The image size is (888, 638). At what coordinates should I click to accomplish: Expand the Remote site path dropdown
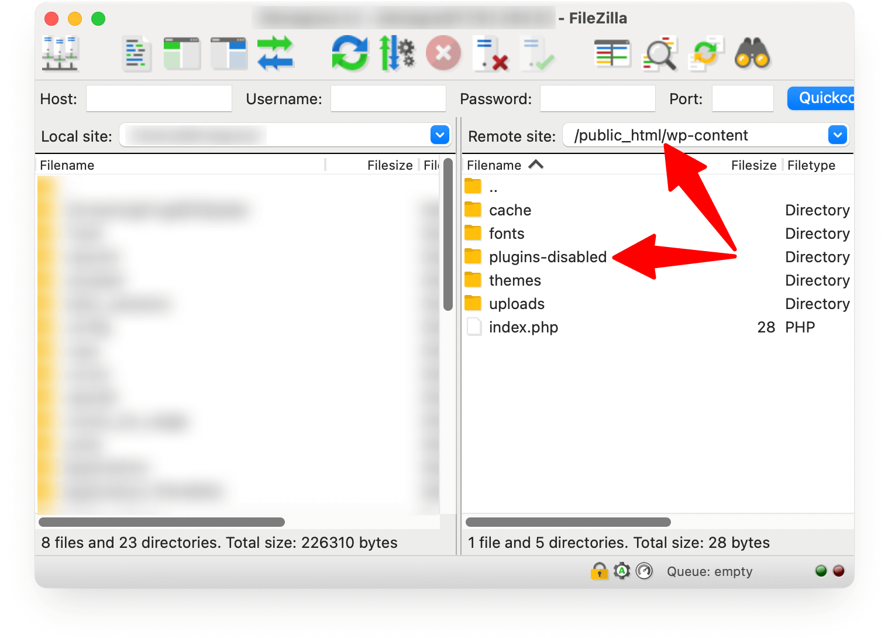coord(838,135)
